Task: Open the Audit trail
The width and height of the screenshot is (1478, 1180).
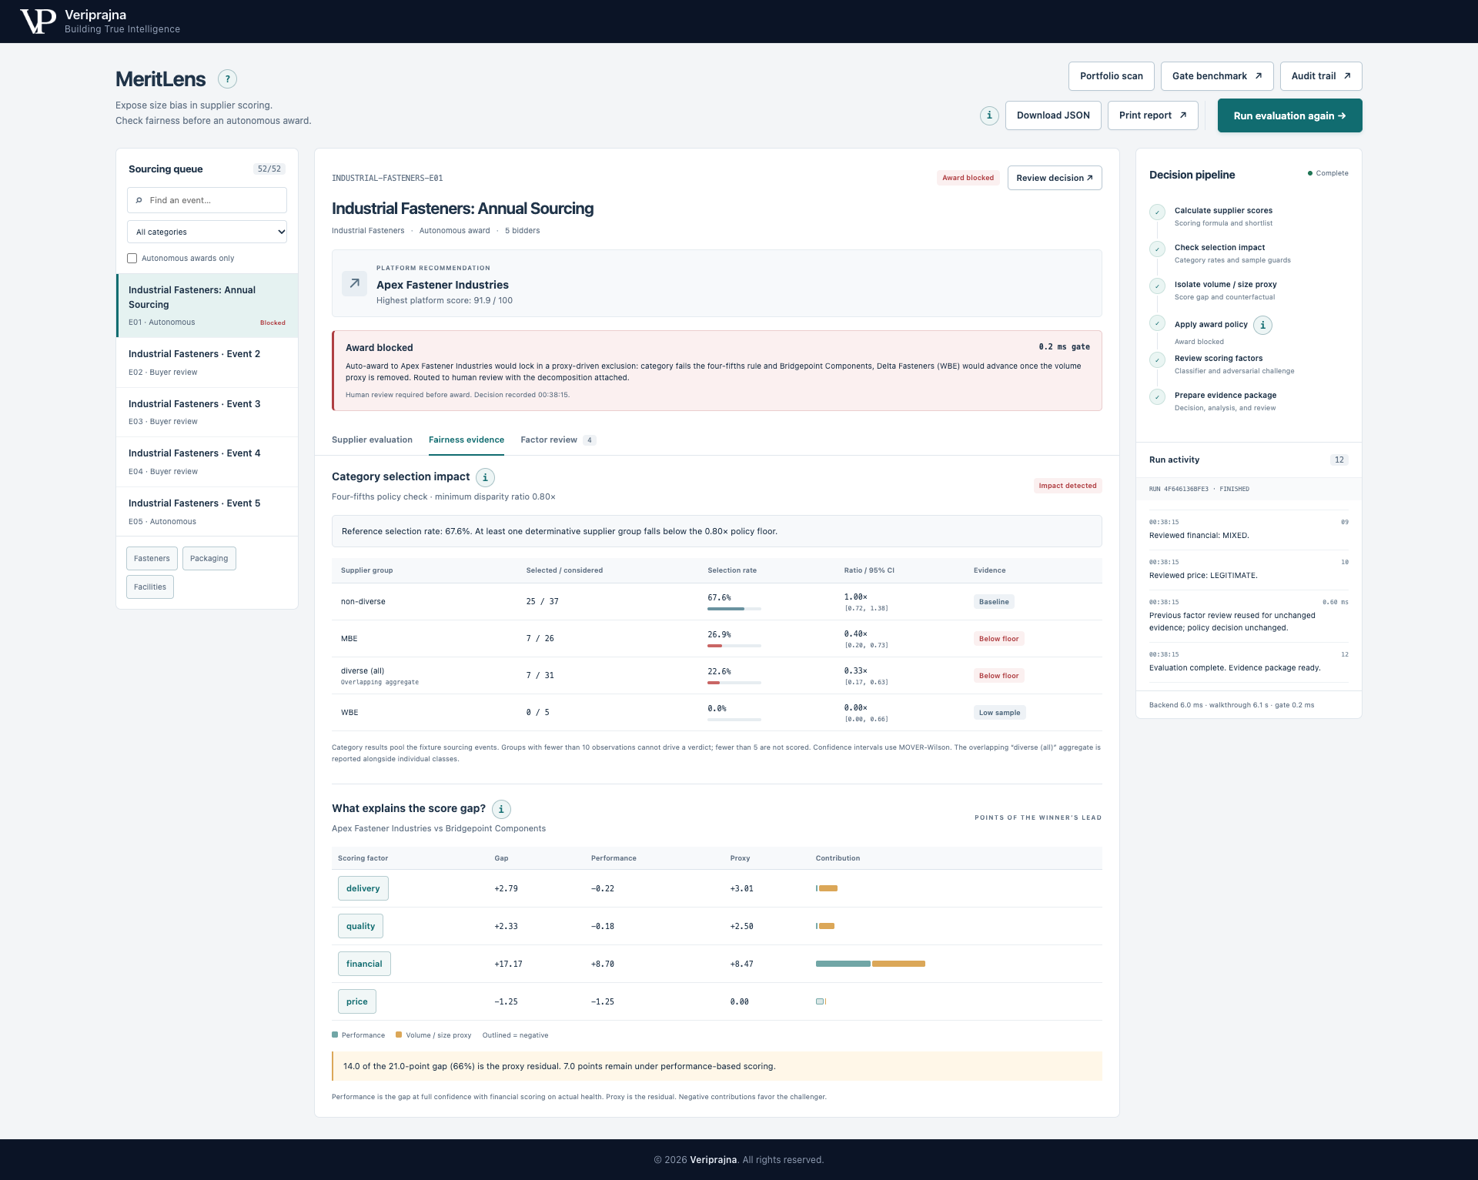Action: 1321,76
